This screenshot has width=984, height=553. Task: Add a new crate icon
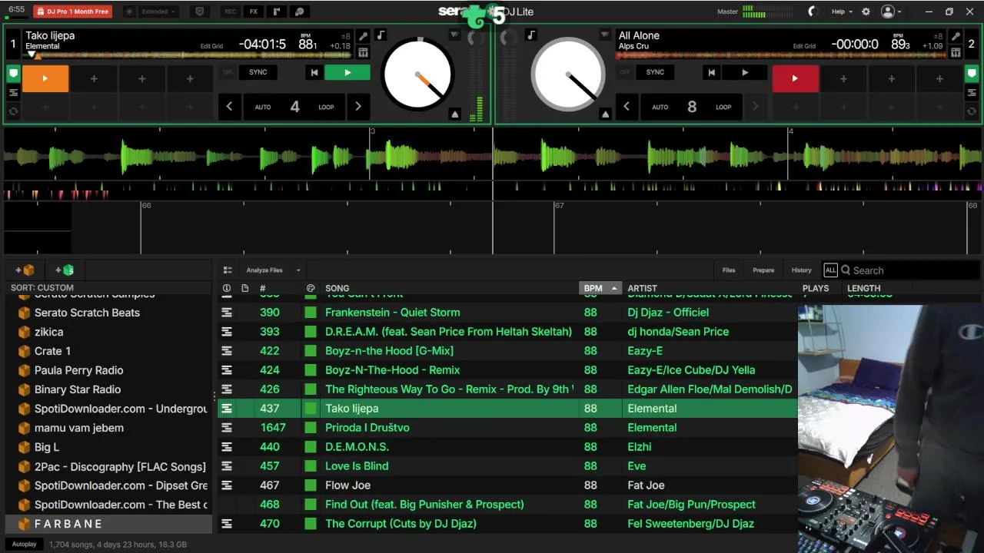(25, 270)
